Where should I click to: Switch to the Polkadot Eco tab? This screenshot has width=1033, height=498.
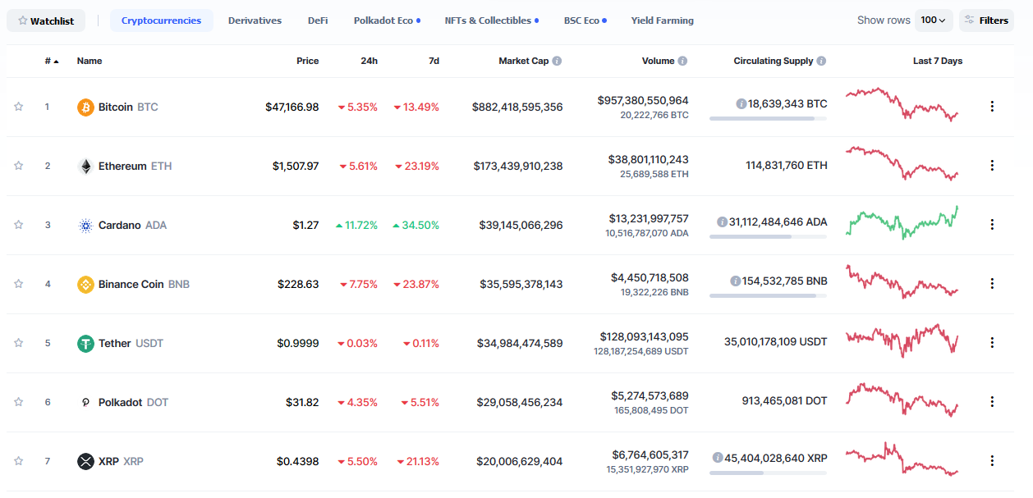click(x=387, y=21)
